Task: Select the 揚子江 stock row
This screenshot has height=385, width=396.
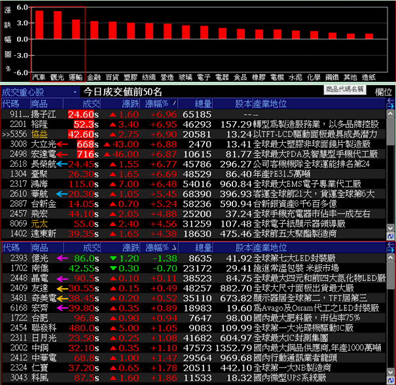Action: (194, 115)
